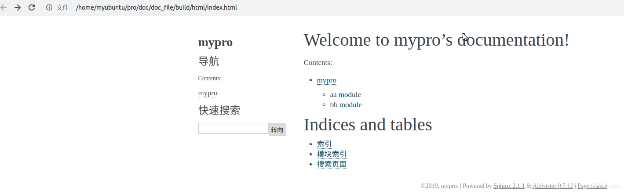
Task: Go forward with the browser forward arrow
Action: 18,7
